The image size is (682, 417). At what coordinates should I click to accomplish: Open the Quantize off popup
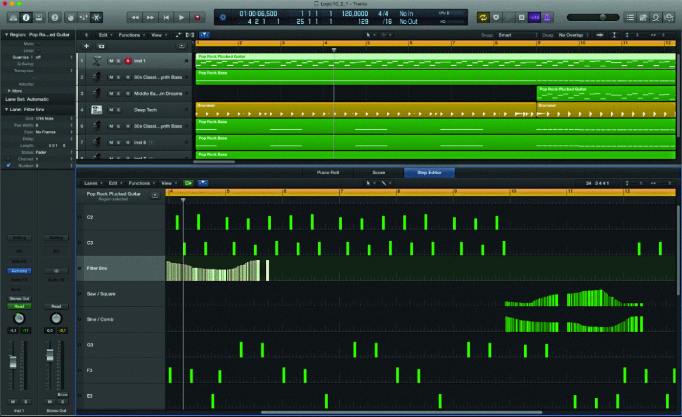[x=54, y=57]
